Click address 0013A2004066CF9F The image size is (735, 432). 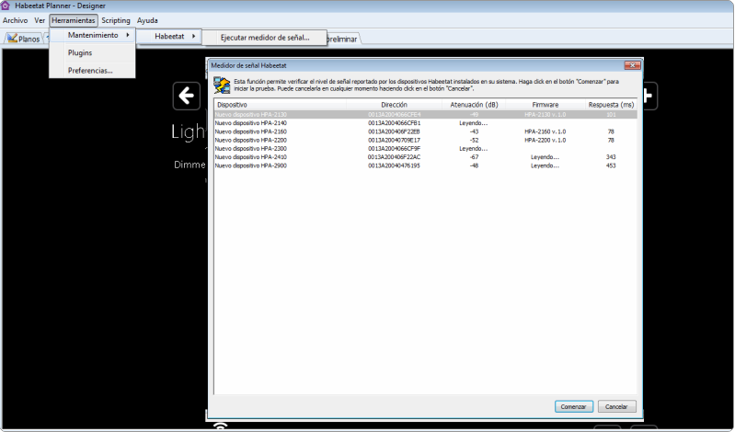395,149
